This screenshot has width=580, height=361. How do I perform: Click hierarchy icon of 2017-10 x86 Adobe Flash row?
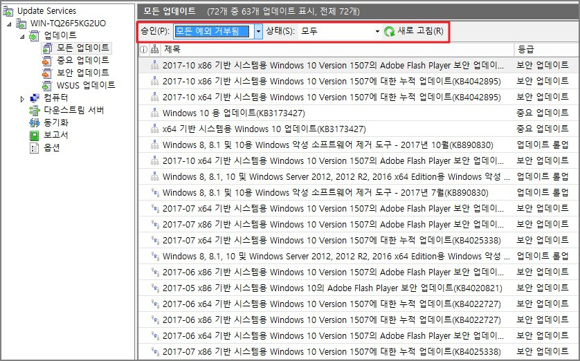pyautogui.click(x=154, y=66)
